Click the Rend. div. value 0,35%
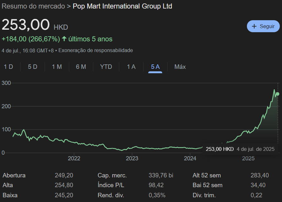The image size is (282, 202). 157,195
